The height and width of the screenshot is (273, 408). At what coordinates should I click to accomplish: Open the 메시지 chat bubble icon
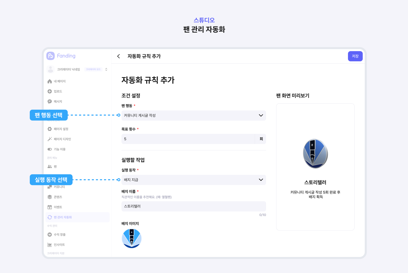click(x=50, y=102)
